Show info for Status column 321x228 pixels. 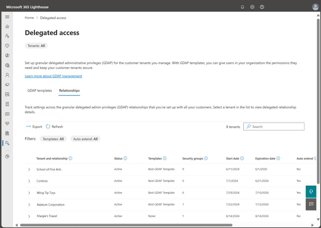tap(125, 158)
